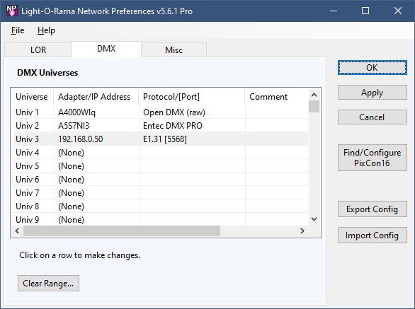415x309 pixels.
Task: Select the Univ 8 row
Action: (x=160, y=206)
